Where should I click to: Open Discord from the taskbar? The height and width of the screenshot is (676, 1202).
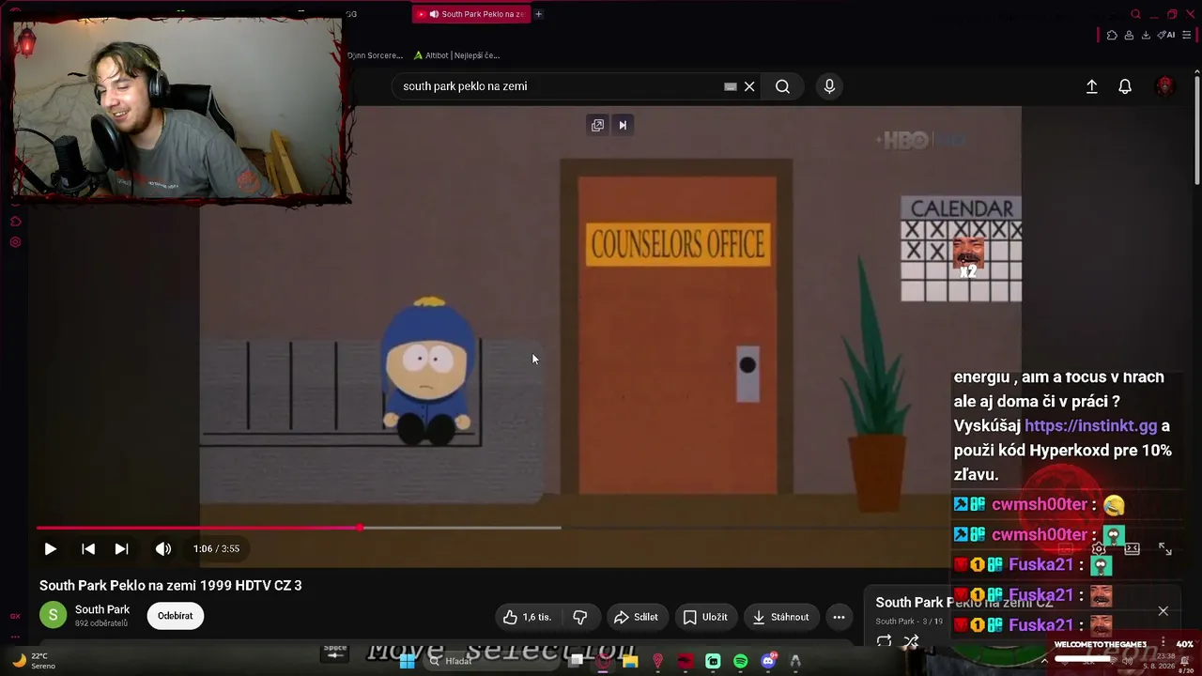pos(768,661)
